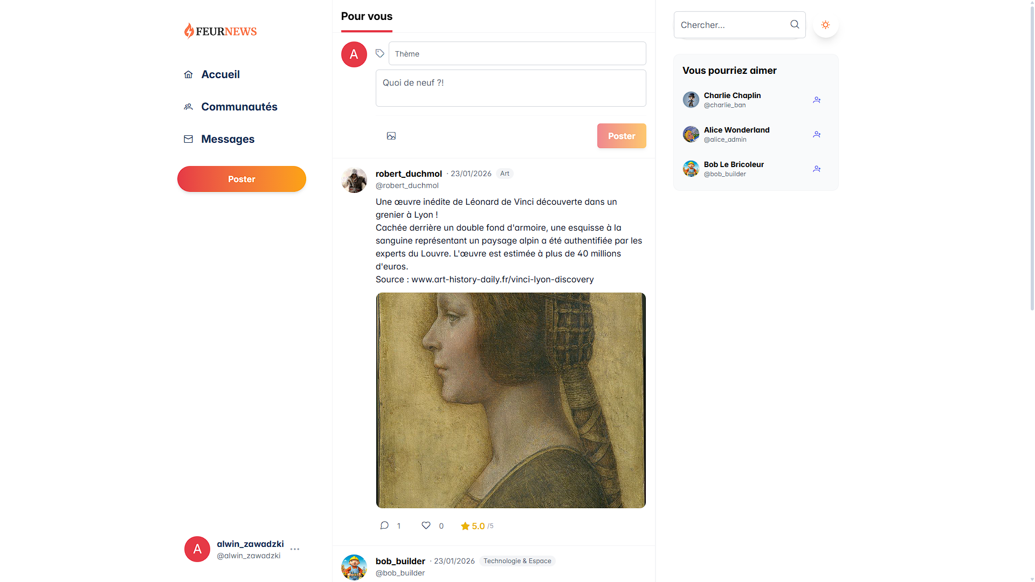Open Messages via the envelope icon
This screenshot has width=1035, height=582.
click(188, 138)
